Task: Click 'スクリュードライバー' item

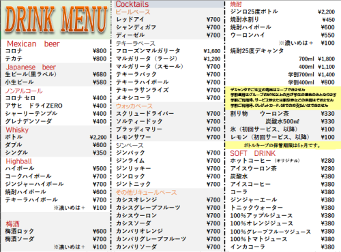Action: pos(145,113)
